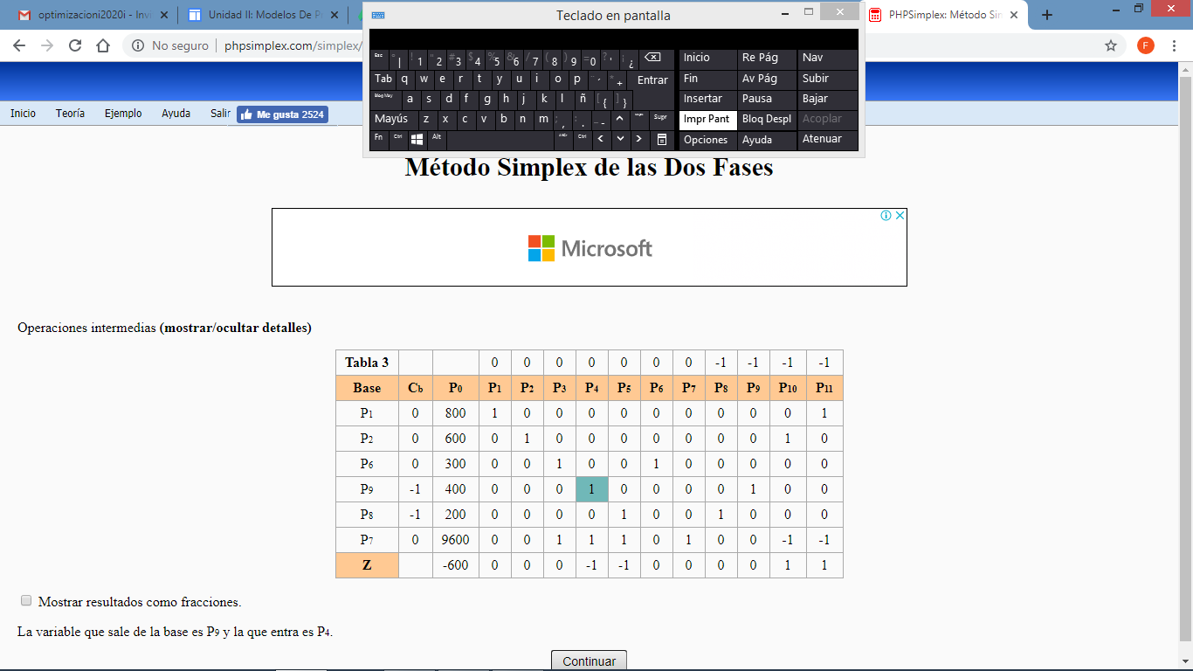This screenshot has height=671, width=1193.
Task: Click Opciones on the on-screen keyboard
Action: [707, 140]
